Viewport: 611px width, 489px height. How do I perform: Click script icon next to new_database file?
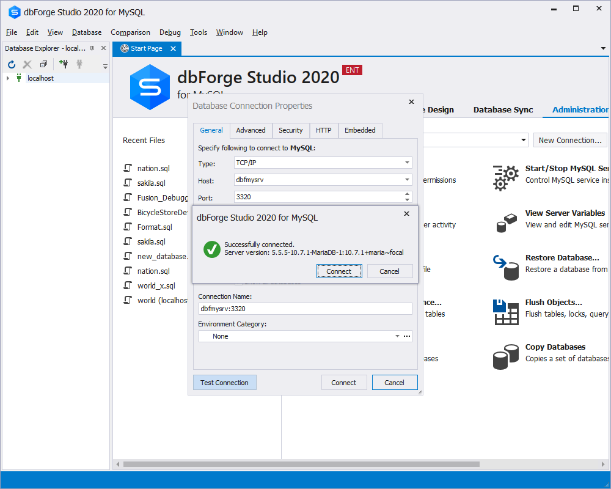pos(128,256)
